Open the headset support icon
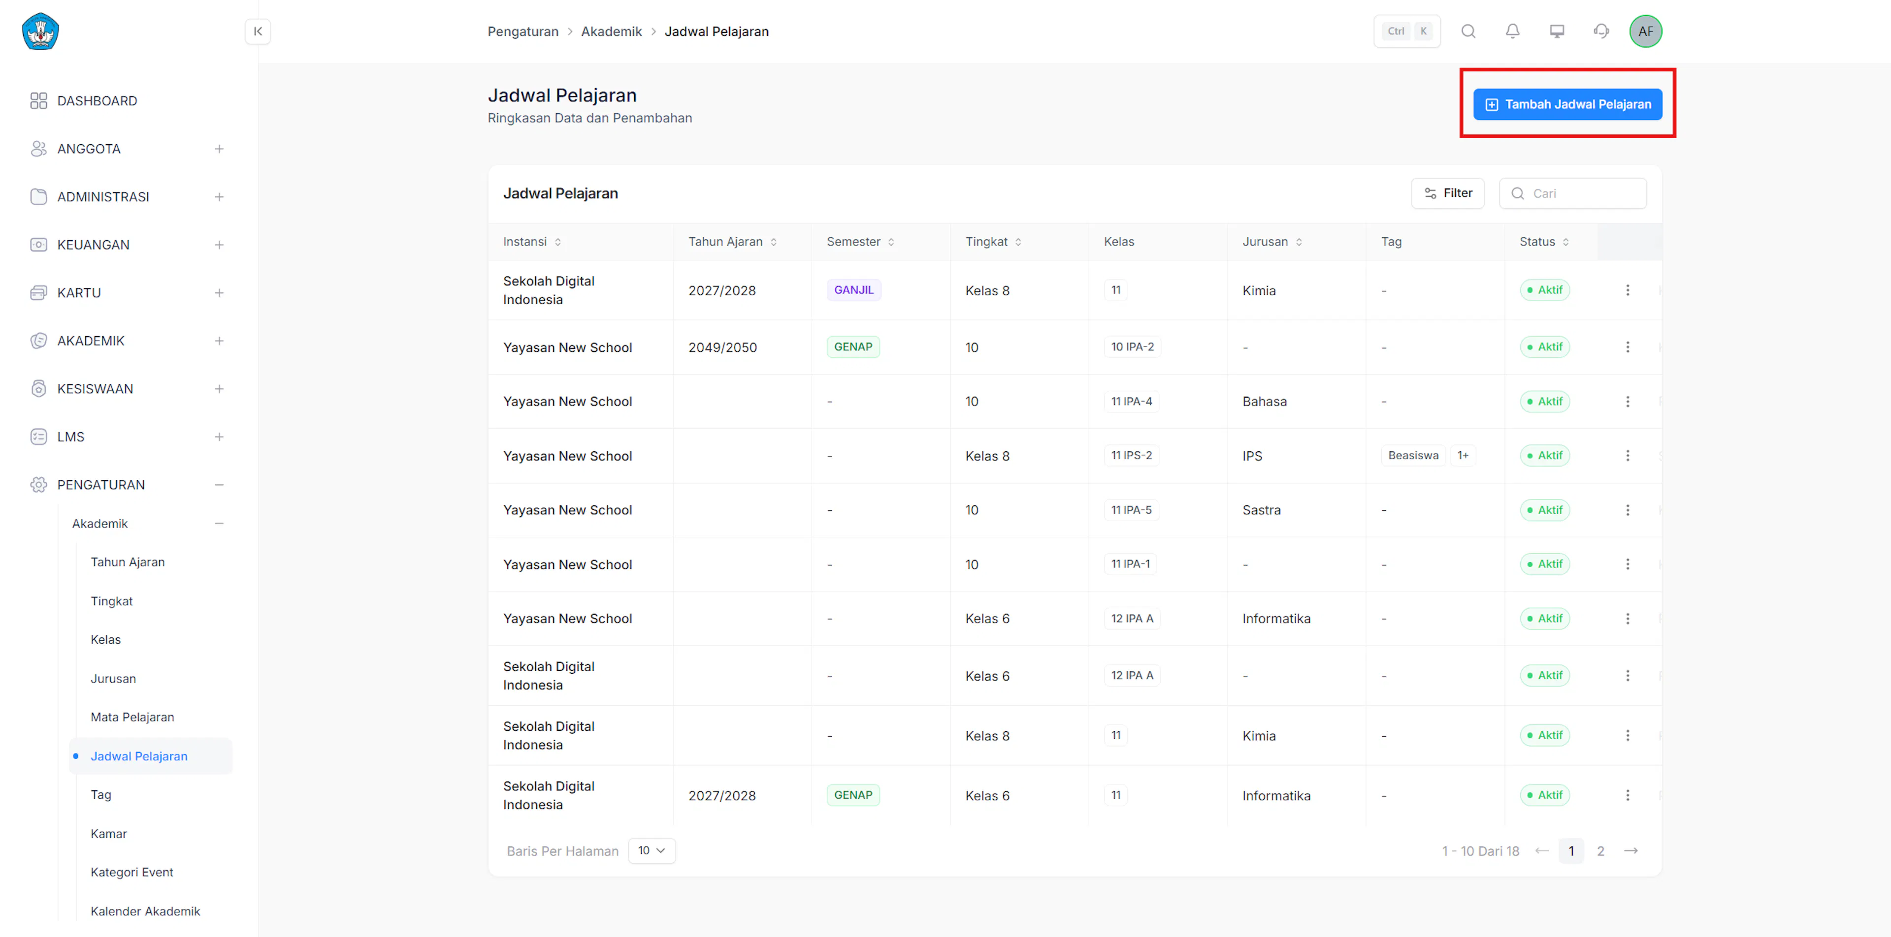 1601,31
